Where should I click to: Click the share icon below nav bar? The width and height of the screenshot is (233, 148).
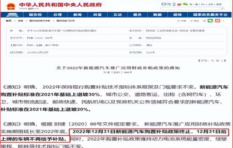point(204,21)
